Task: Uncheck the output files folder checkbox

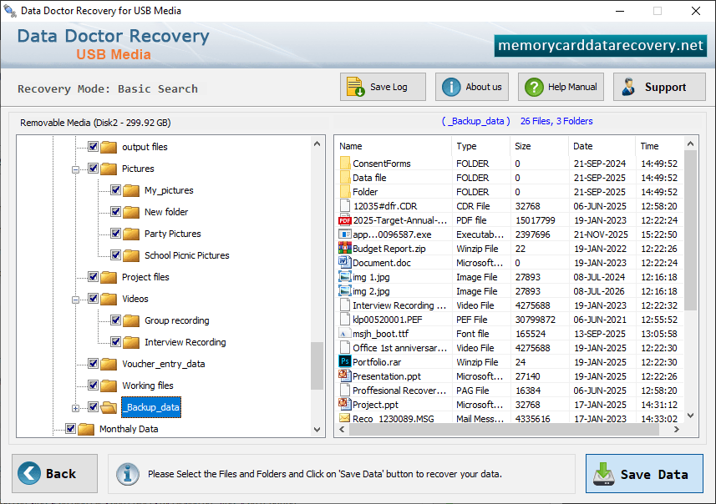Action: click(x=93, y=146)
